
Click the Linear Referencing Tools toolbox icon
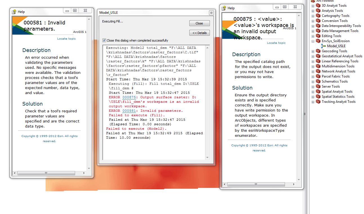click(318, 61)
